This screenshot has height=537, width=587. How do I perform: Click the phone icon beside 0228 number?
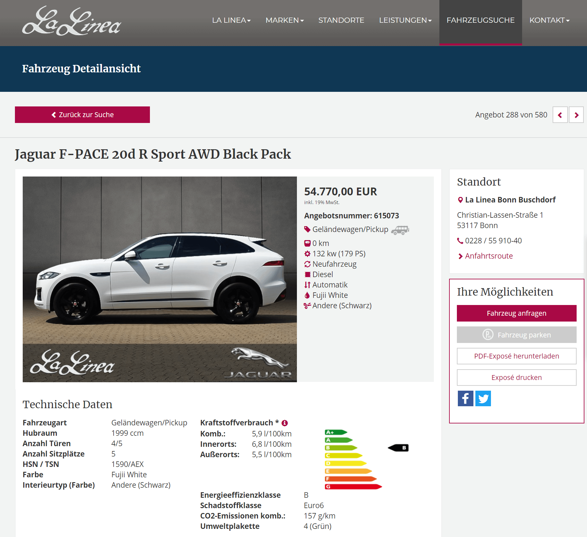click(460, 241)
